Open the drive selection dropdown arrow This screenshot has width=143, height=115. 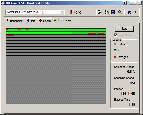coord(62,12)
